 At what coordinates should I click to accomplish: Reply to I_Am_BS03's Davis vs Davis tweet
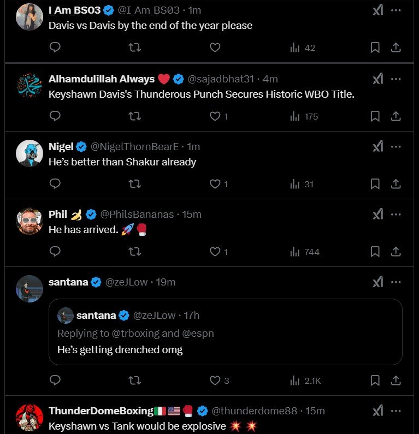tap(55, 48)
